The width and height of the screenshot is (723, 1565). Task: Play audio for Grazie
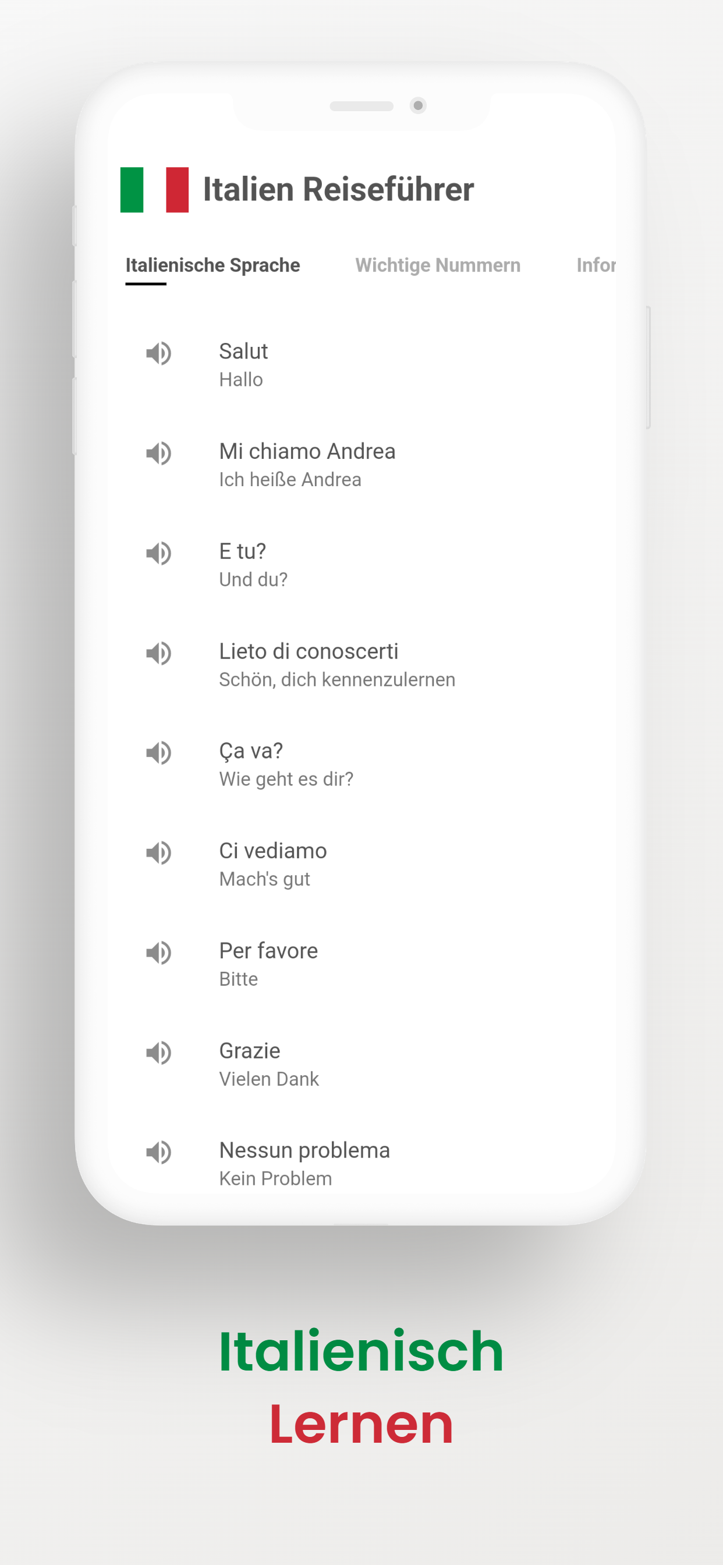click(x=158, y=1052)
